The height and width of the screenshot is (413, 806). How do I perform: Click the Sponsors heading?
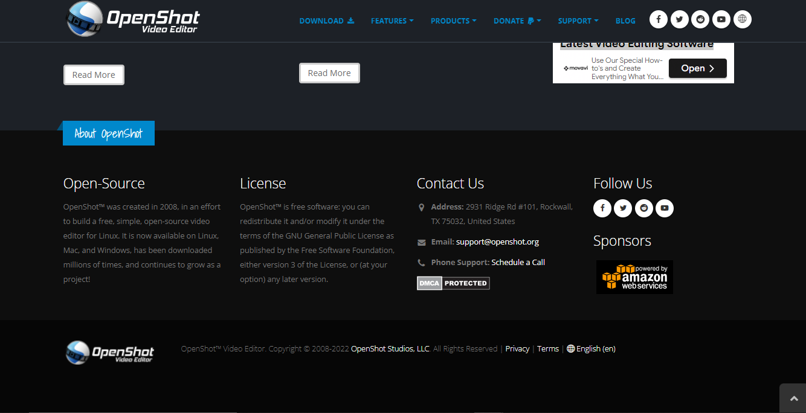622,241
